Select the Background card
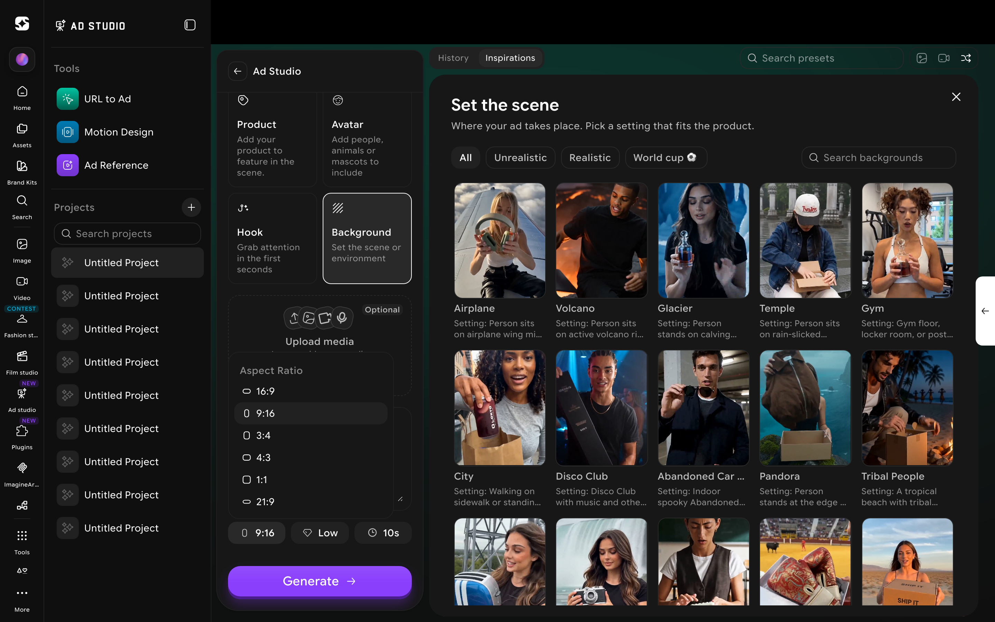Viewport: 995px width, 622px height. point(367,238)
